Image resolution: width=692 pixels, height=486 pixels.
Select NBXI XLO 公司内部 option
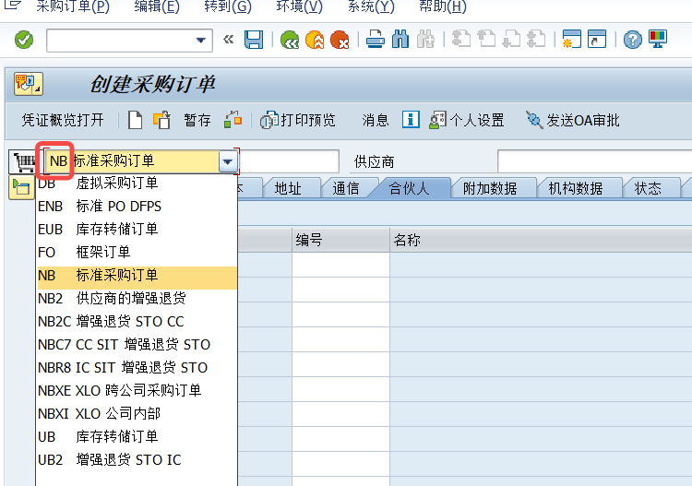[137, 414]
